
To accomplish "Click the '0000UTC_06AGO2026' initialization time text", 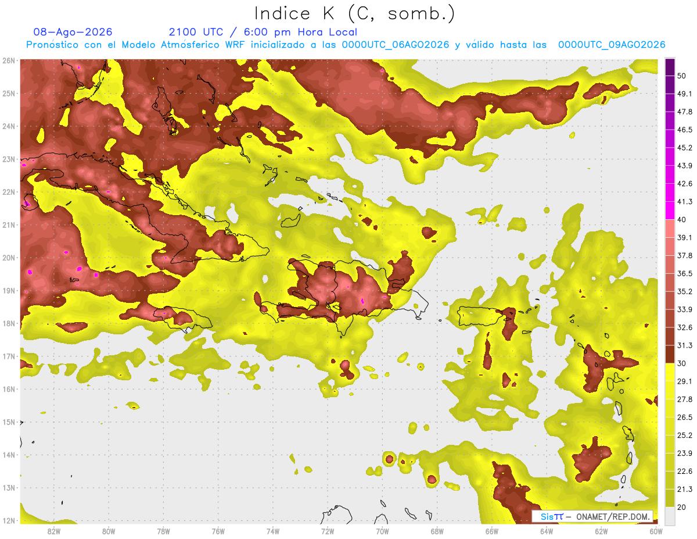I will click(396, 45).
